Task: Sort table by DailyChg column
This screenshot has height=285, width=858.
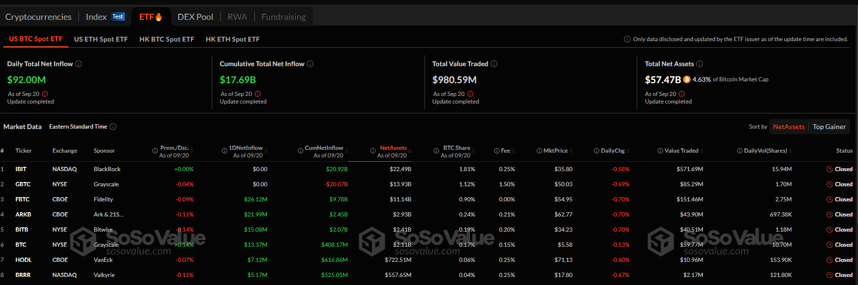Action: [613, 151]
